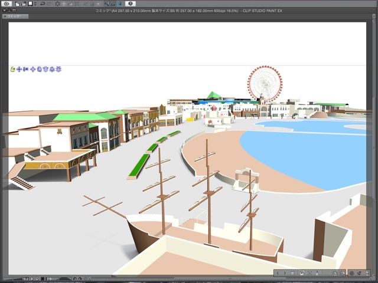Click the canvas zoom value 19.0
The height and width of the screenshot is (283, 378).
tap(25, 279)
